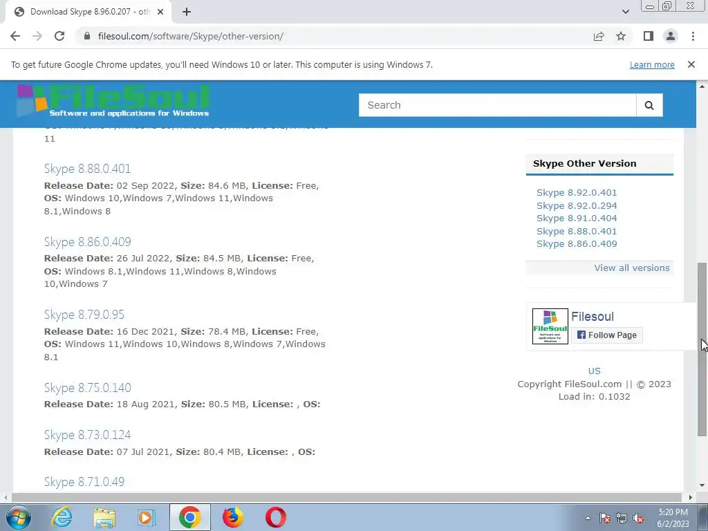This screenshot has width=708, height=531.
Task: Click the FileSoul logo
Action: (x=114, y=101)
